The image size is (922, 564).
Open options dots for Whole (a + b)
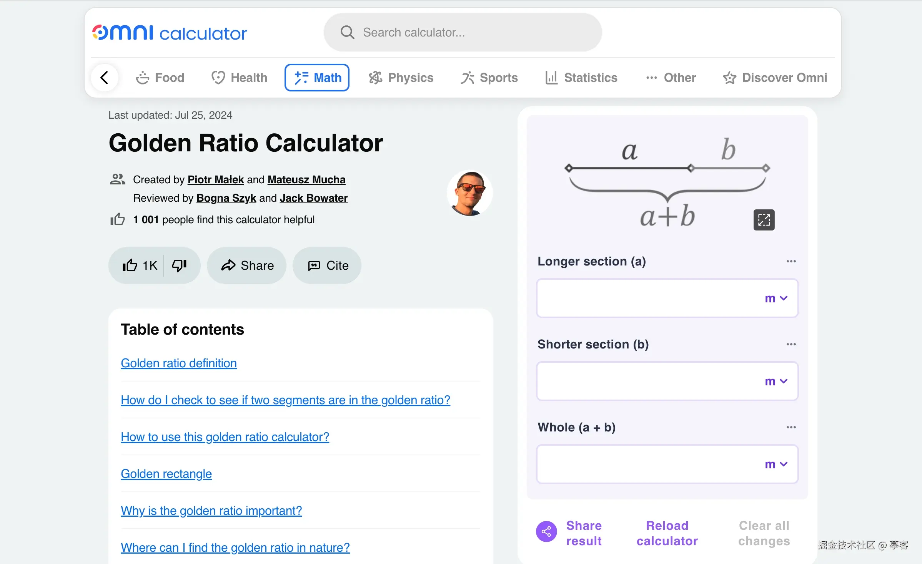pos(791,427)
